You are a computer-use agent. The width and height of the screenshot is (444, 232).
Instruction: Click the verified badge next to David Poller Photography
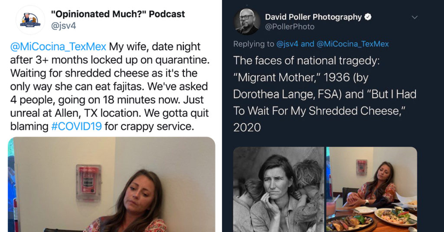[x=368, y=17]
